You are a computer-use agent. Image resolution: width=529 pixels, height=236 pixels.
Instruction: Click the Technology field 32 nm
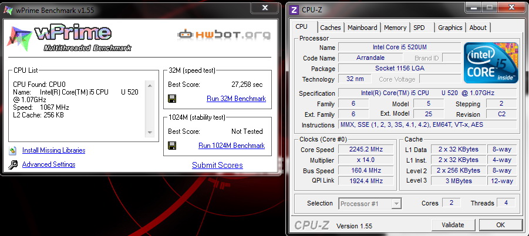(355, 79)
